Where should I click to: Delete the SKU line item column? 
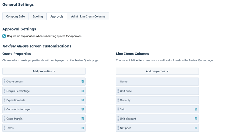(196, 109)
